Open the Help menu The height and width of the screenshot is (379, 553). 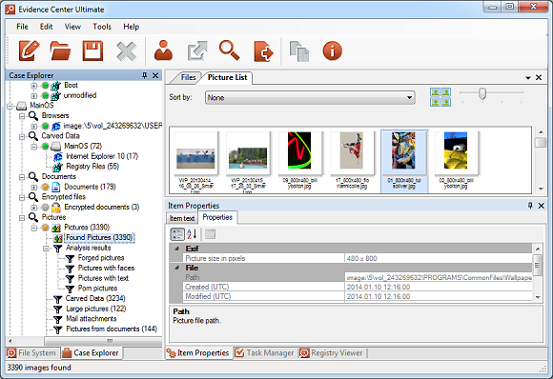pos(132,27)
